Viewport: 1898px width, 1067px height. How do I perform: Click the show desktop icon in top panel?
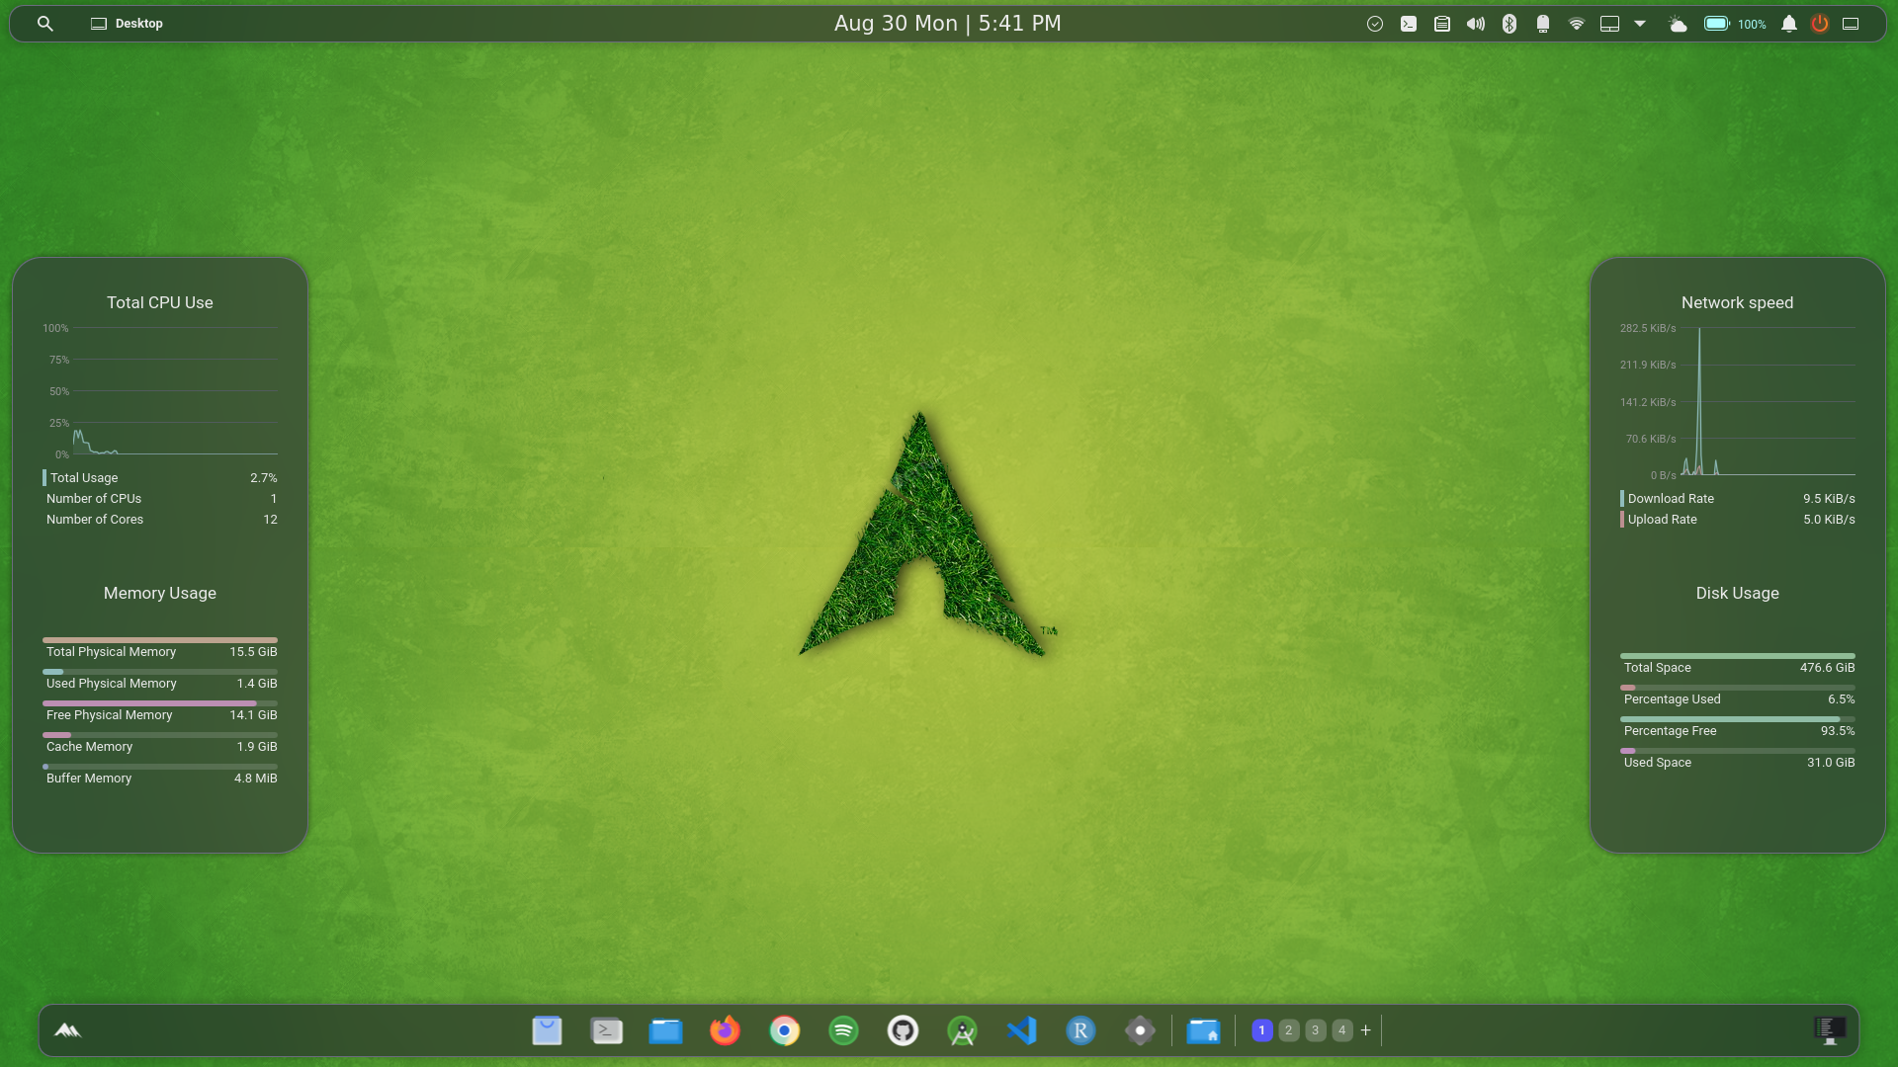pos(1851,24)
